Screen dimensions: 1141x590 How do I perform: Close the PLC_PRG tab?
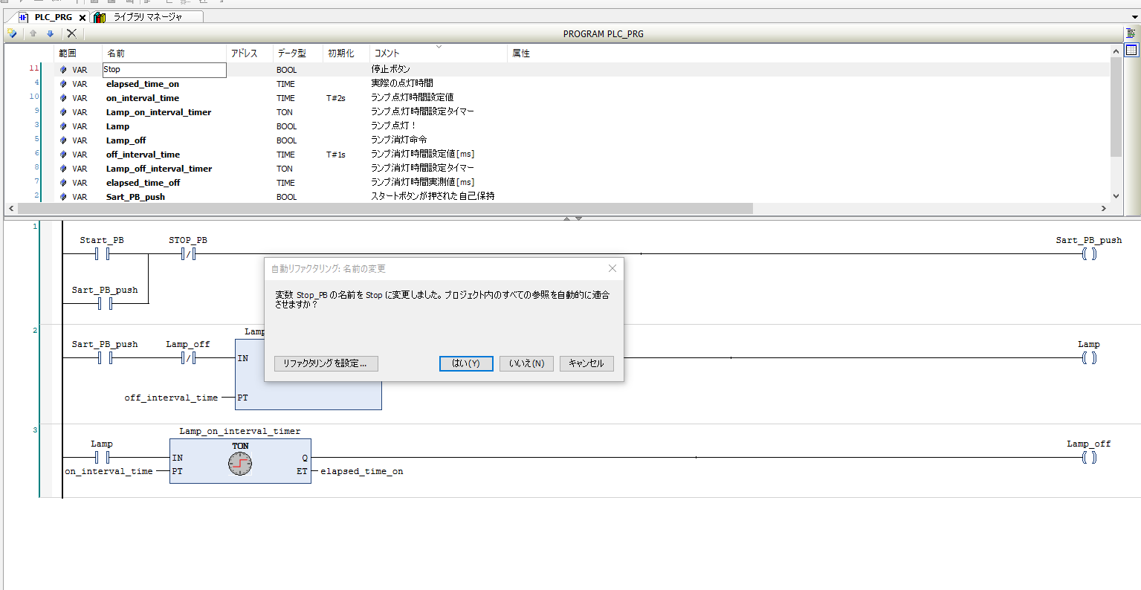click(83, 17)
